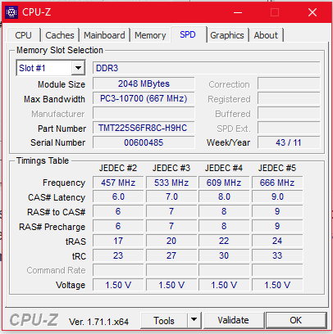This screenshot has width=333, height=334.
Task: Click the DDR3 memory type field
Action: 207,68
